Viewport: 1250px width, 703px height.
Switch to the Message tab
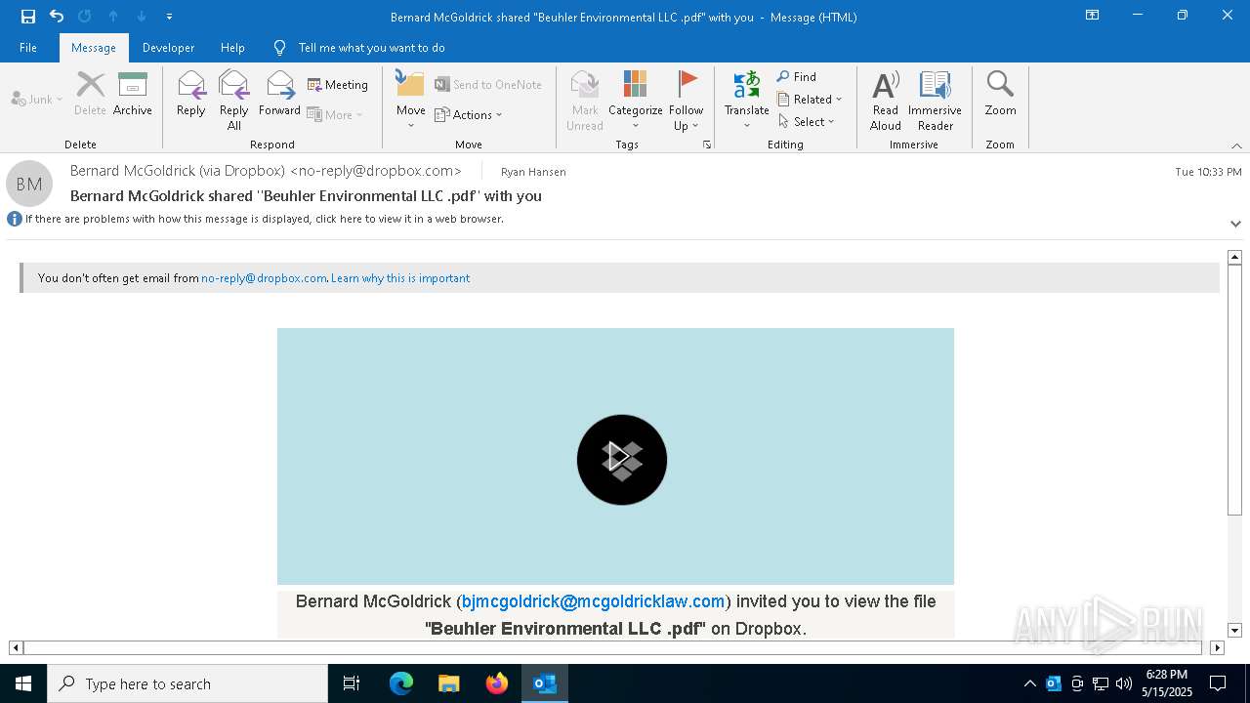[x=94, y=48]
